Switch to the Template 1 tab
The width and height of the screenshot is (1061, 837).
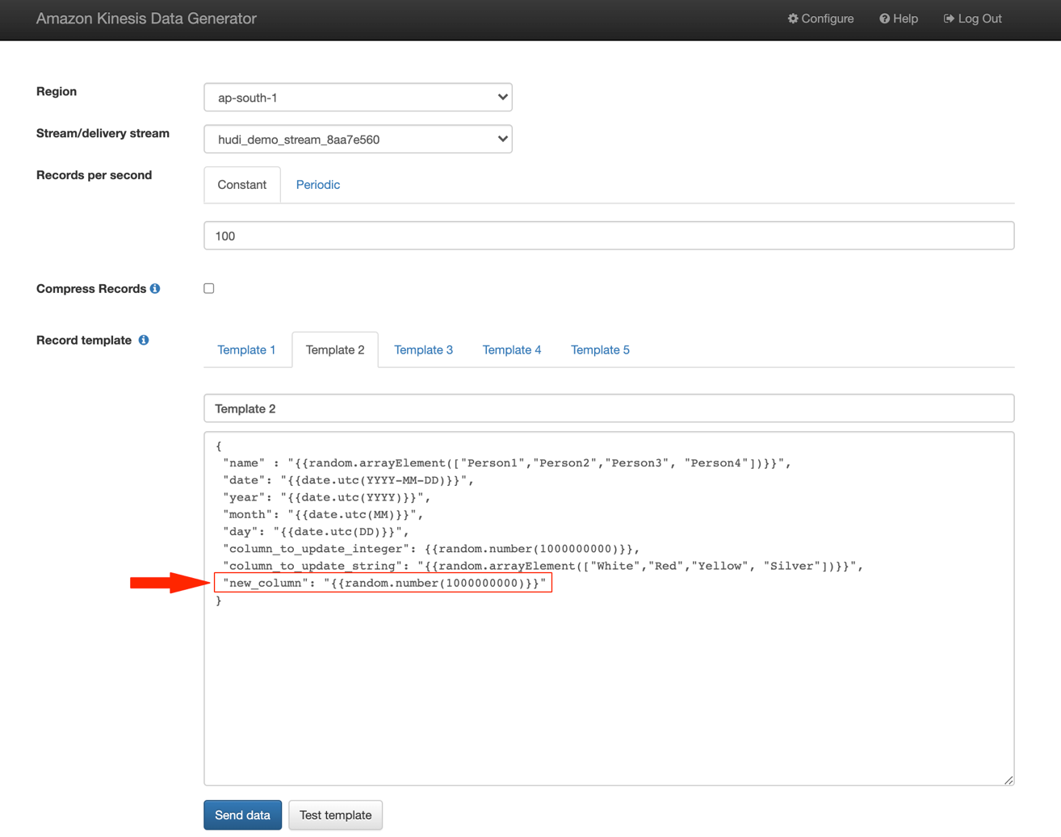(x=246, y=349)
